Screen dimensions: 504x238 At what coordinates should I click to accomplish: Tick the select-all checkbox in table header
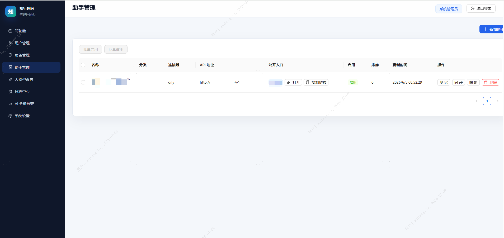click(x=83, y=65)
